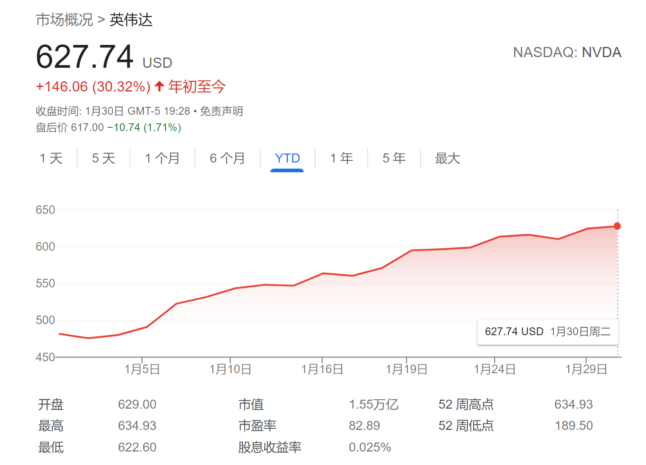This screenshot has height=465, width=646.
Task: Click the 1月5日 x-axis label
Action: coord(142,369)
